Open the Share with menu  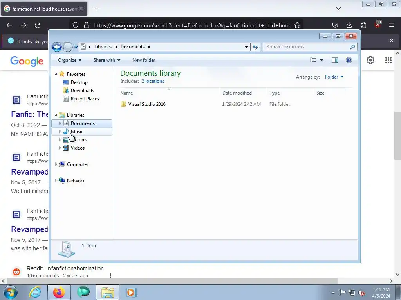click(x=107, y=60)
